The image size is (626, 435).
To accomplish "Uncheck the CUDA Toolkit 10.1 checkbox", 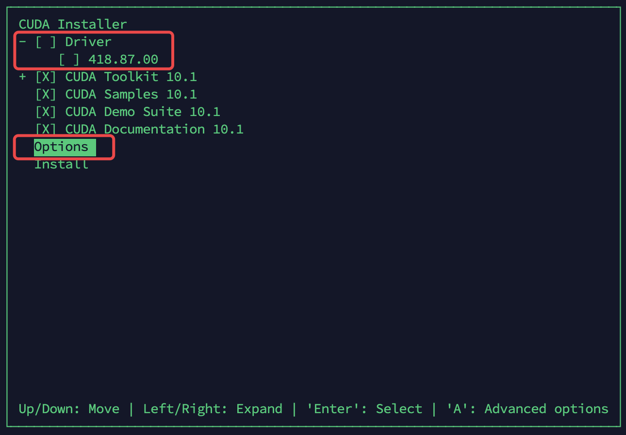I will coord(46,77).
